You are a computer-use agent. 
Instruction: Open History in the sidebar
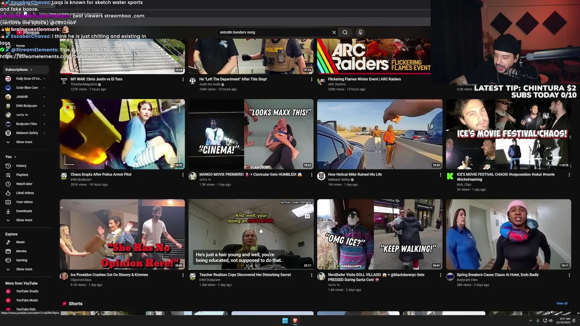[21, 166]
